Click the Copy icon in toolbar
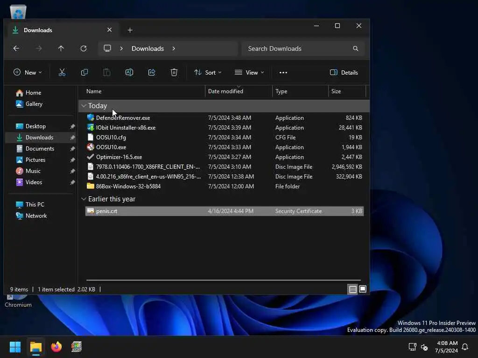This screenshot has width=478, height=358. tap(84, 72)
